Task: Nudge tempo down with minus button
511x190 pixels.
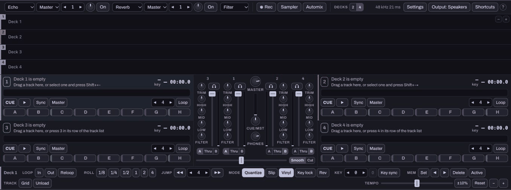Action: pyautogui.click(x=494, y=183)
